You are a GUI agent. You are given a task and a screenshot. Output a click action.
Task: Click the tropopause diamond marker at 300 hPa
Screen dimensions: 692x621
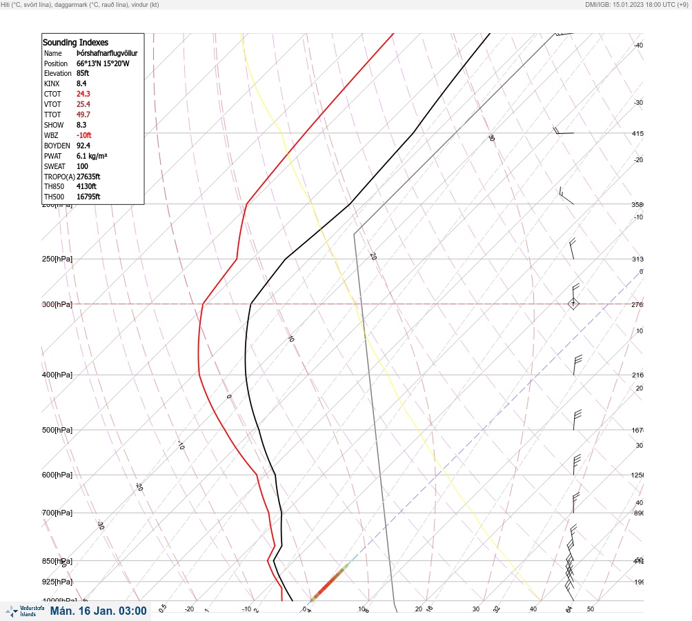tap(573, 304)
